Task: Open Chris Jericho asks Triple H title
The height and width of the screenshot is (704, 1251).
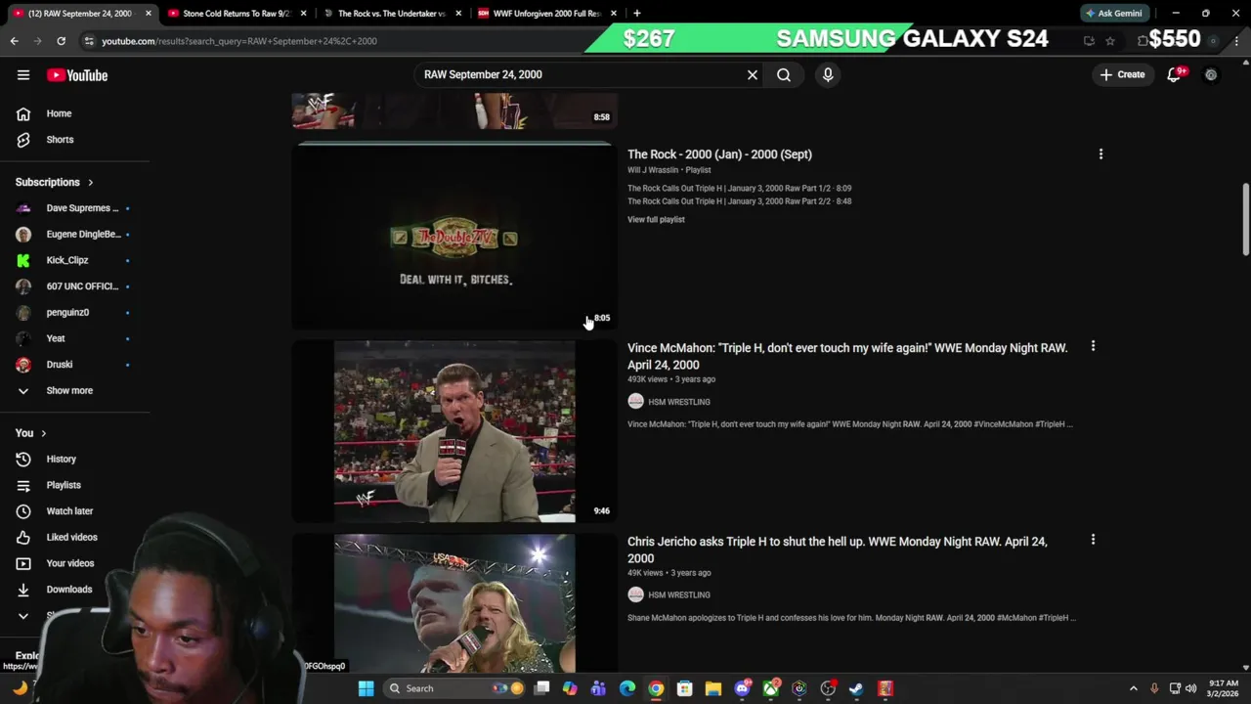Action: (x=838, y=550)
